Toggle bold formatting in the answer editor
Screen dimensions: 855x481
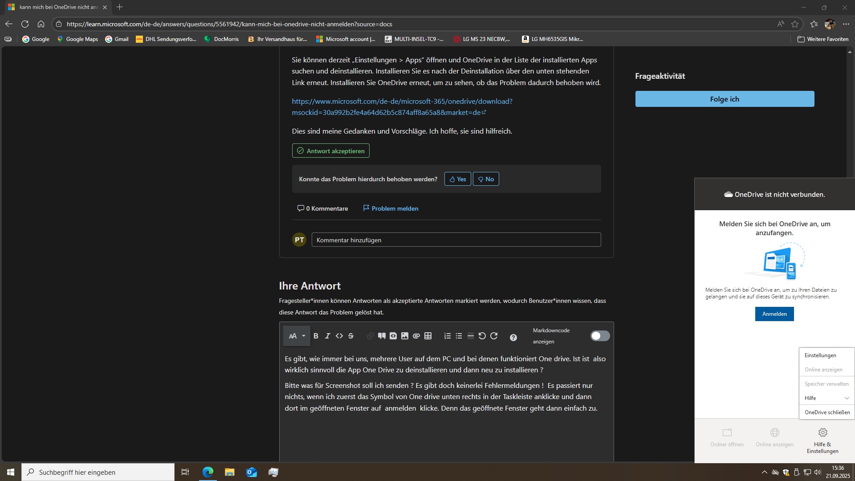pos(316,336)
